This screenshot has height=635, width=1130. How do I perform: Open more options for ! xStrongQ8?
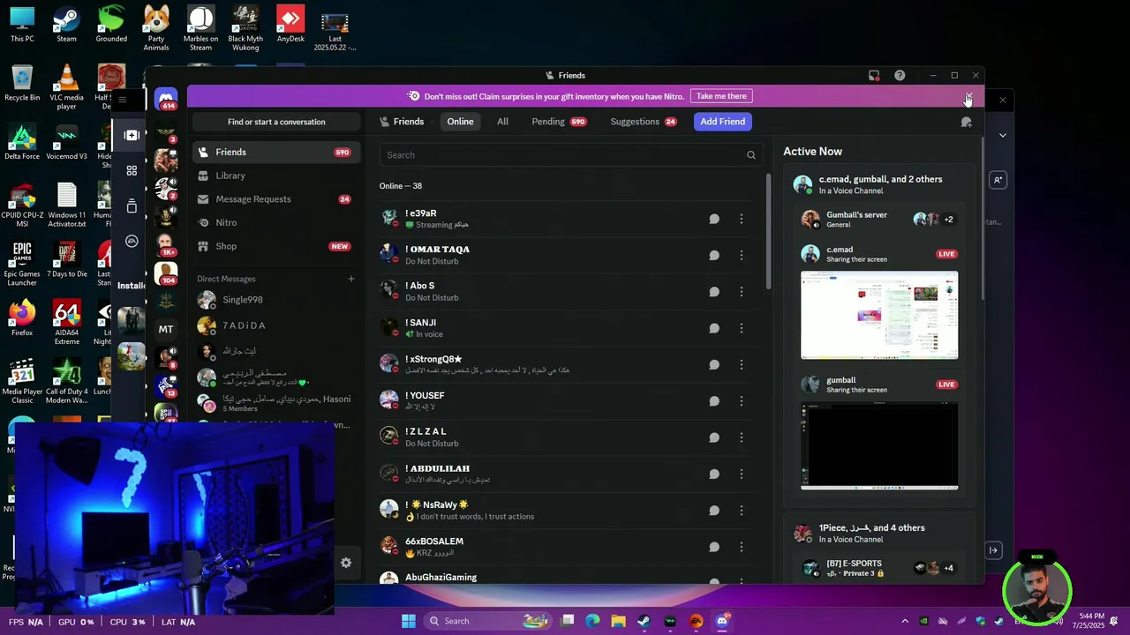(x=742, y=364)
